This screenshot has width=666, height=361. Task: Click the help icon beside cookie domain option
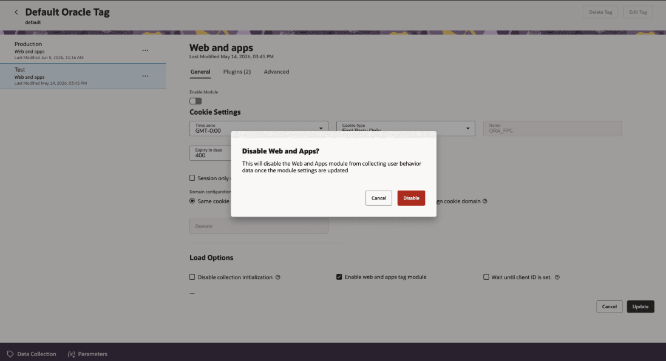click(485, 201)
